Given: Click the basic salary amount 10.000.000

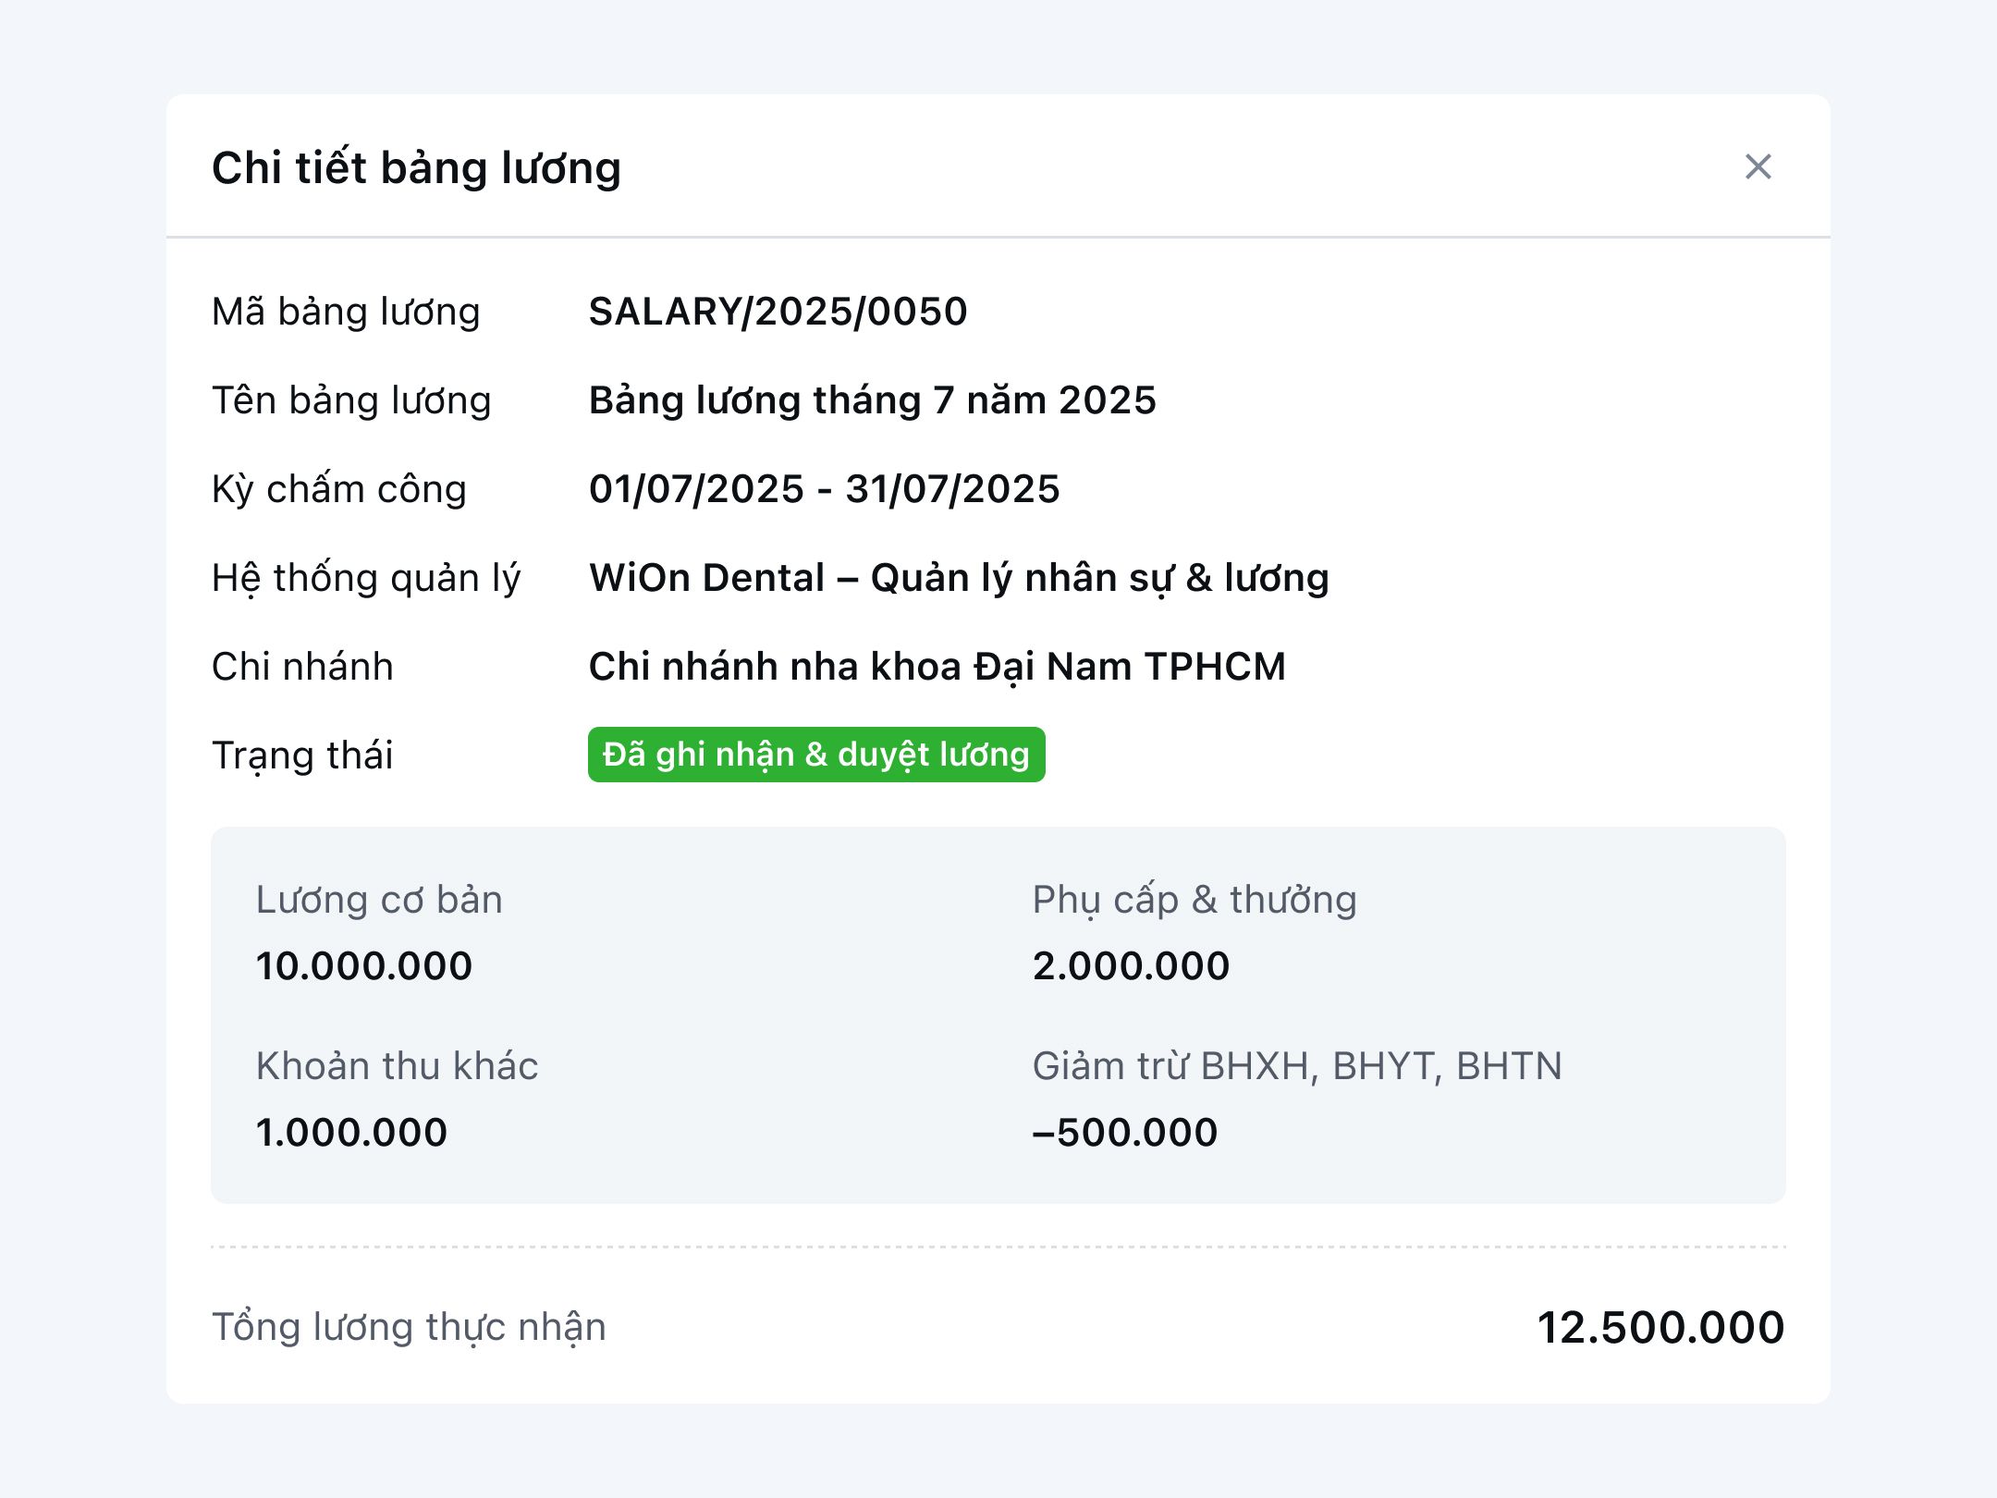Looking at the screenshot, I should click(x=364, y=966).
